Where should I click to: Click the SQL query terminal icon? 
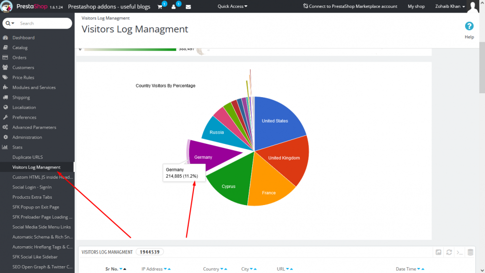pyautogui.click(x=460, y=252)
